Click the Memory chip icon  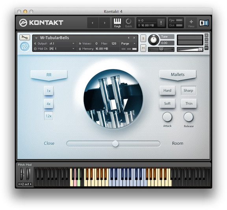pyautogui.click(x=80, y=49)
